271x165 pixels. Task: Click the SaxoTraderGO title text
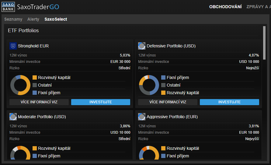pos(38,7)
